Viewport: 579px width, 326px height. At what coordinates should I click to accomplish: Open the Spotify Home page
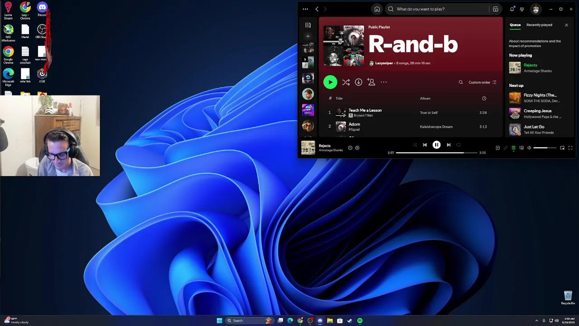[377, 9]
